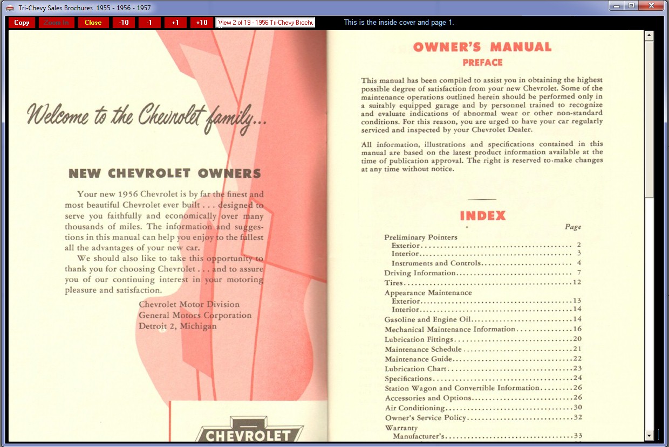Click 'Maintenance Schedule' index entry
Image resolution: width=669 pixels, height=447 pixels.
coord(483,349)
